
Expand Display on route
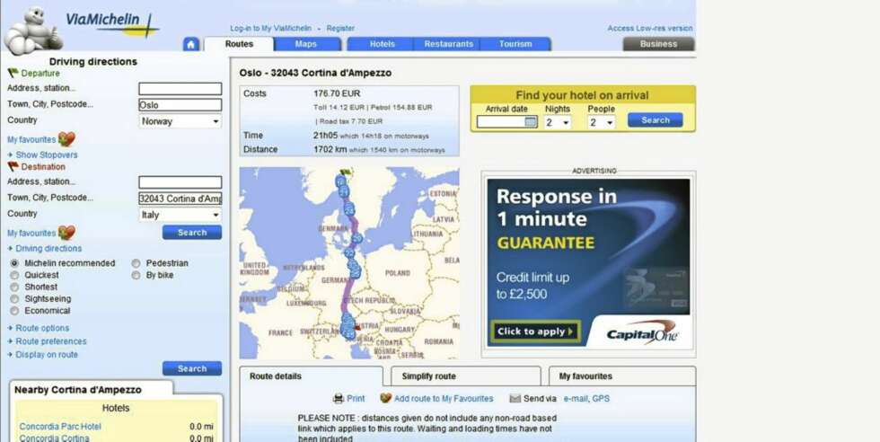pos(47,354)
